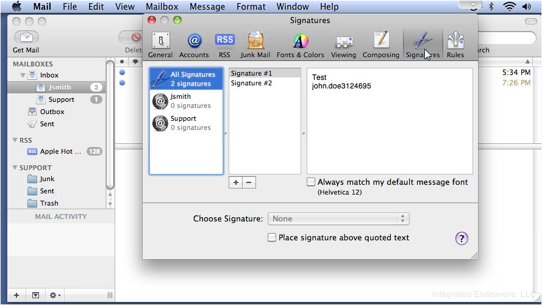Open the Accounts preferences pane
This screenshot has height=305, width=542.
click(194, 45)
